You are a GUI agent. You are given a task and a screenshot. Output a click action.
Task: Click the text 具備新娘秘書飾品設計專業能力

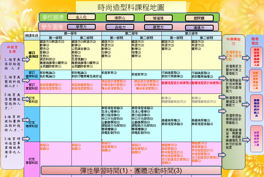pyautogui.click(x=234, y=119)
